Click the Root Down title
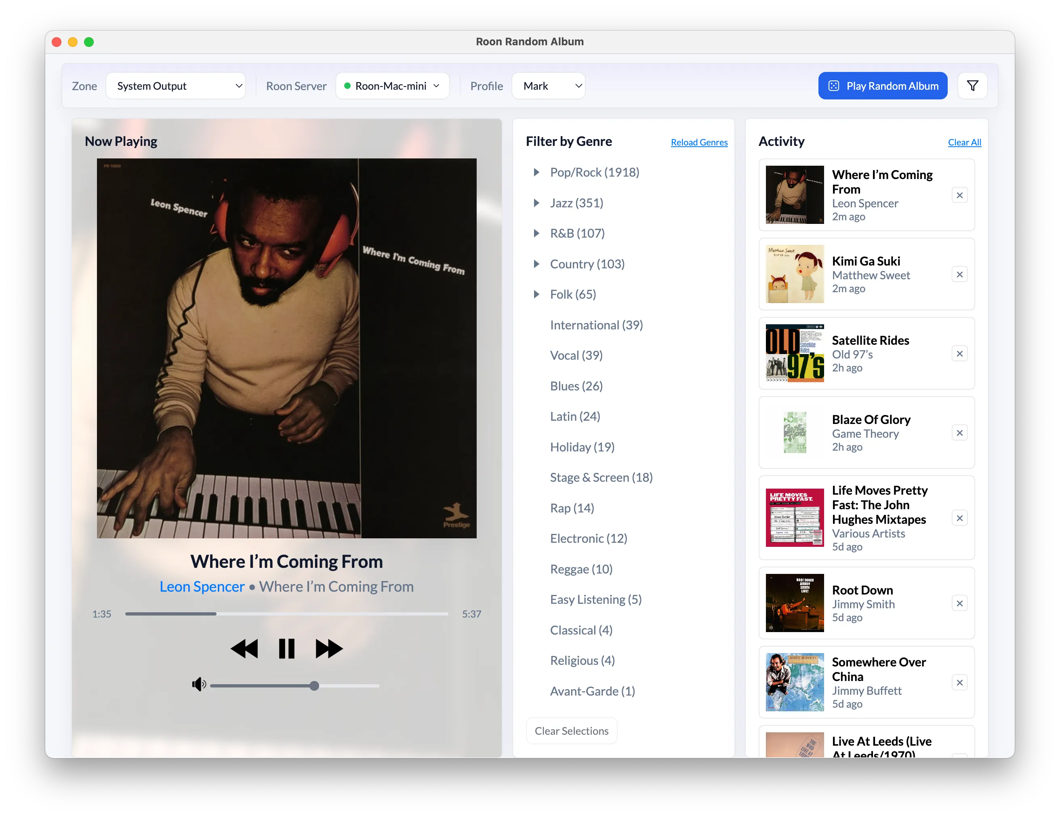This screenshot has height=818, width=1060. tap(862, 590)
